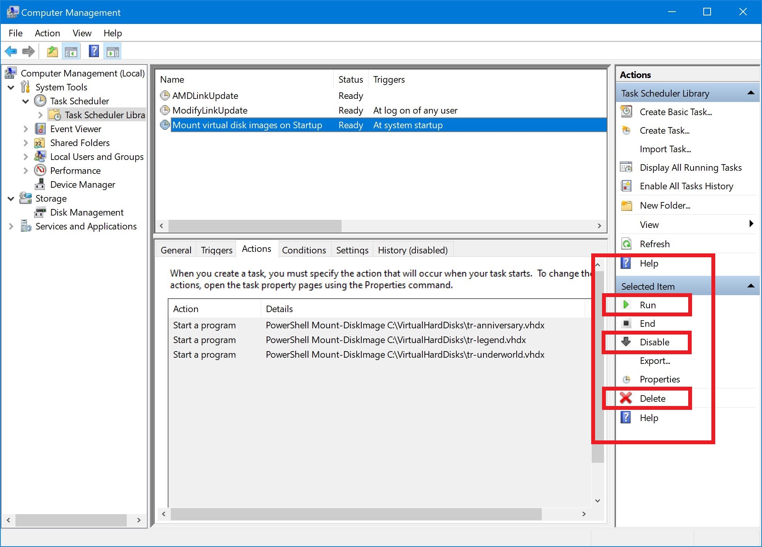Click the red Delete X icon
This screenshot has width=762, height=547.
coord(626,398)
